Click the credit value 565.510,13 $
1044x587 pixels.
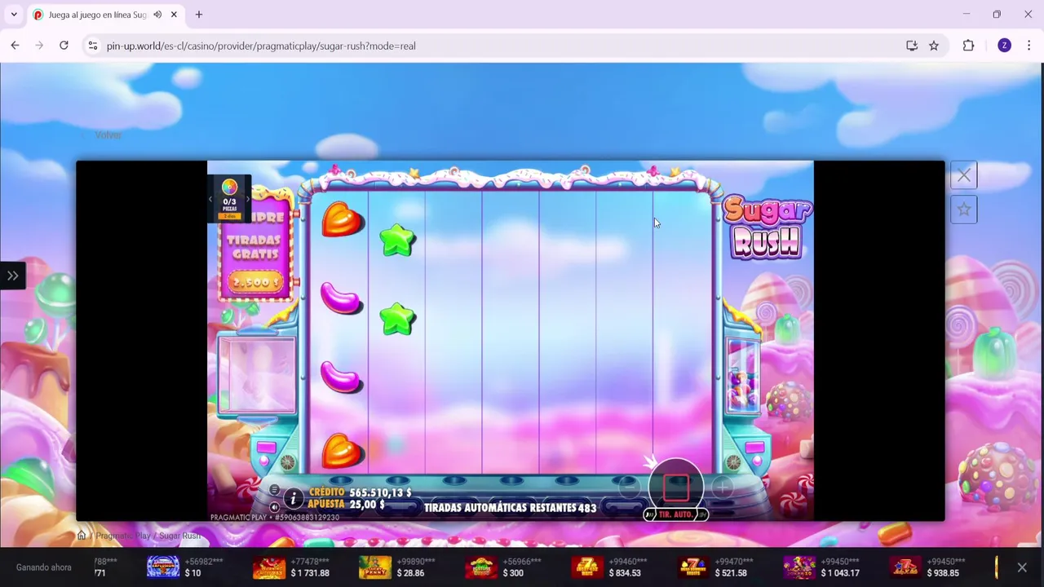tap(380, 492)
